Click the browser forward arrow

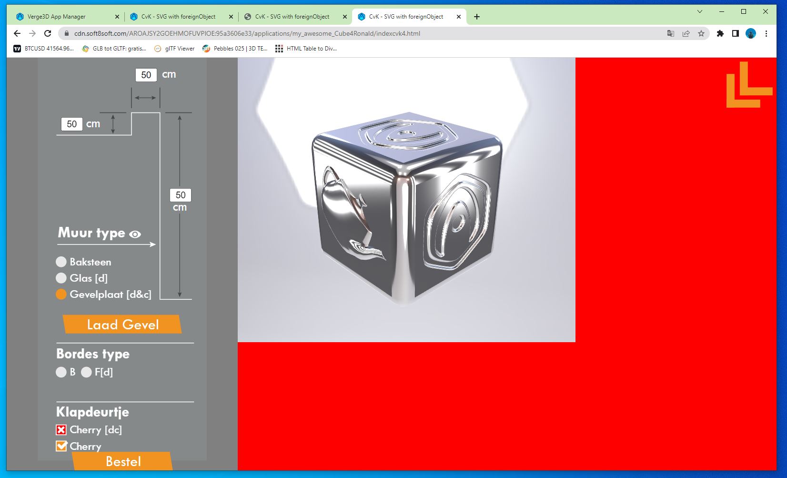32,33
